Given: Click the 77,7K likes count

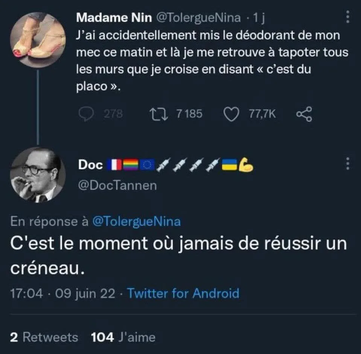Looking at the screenshot, I should (262, 114).
